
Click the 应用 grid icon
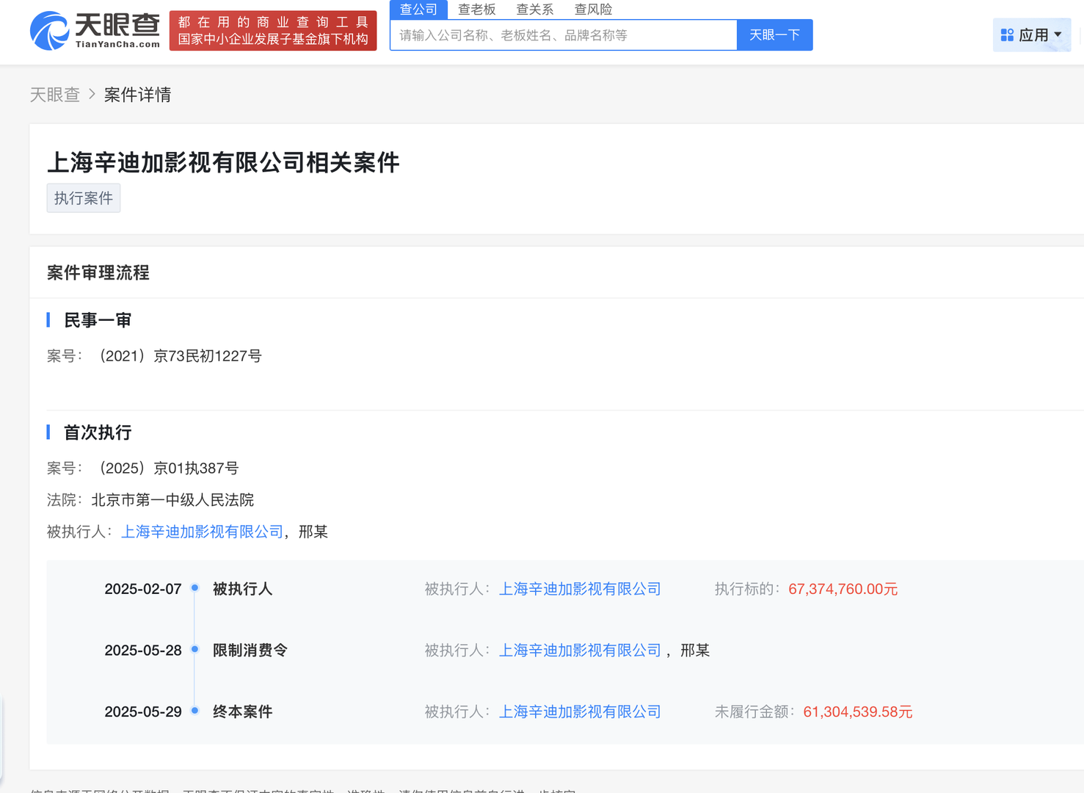point(1007,35)
